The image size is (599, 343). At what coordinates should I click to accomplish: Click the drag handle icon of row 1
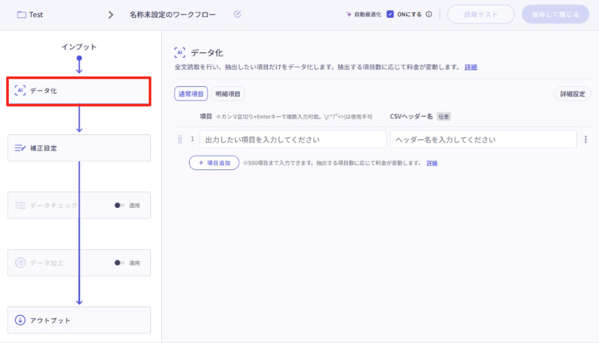[181, 140]
